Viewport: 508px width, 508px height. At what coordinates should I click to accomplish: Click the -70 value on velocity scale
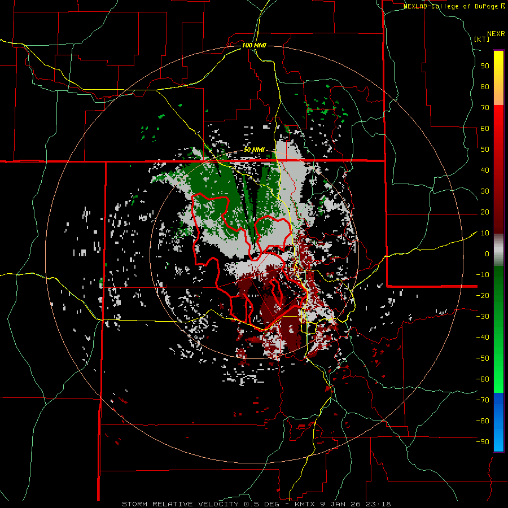tap(483, 400)
